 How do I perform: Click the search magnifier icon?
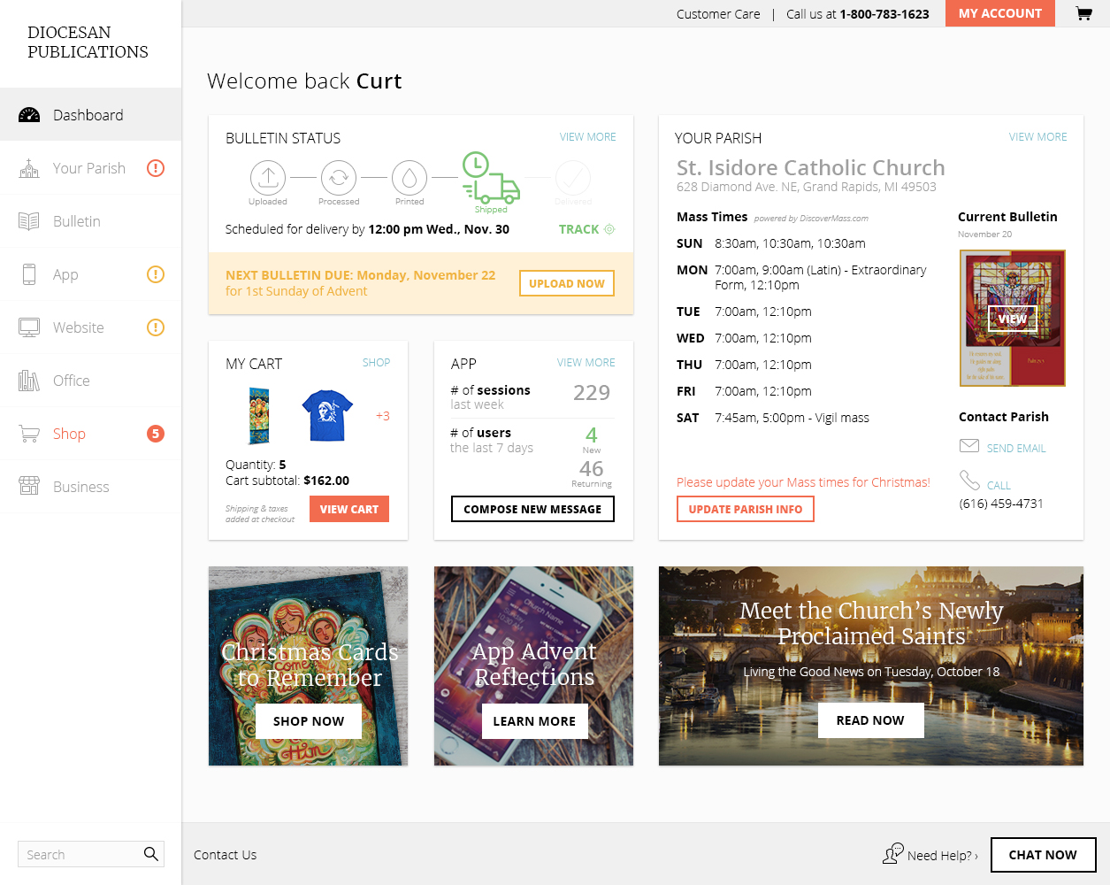click(151, 854)
